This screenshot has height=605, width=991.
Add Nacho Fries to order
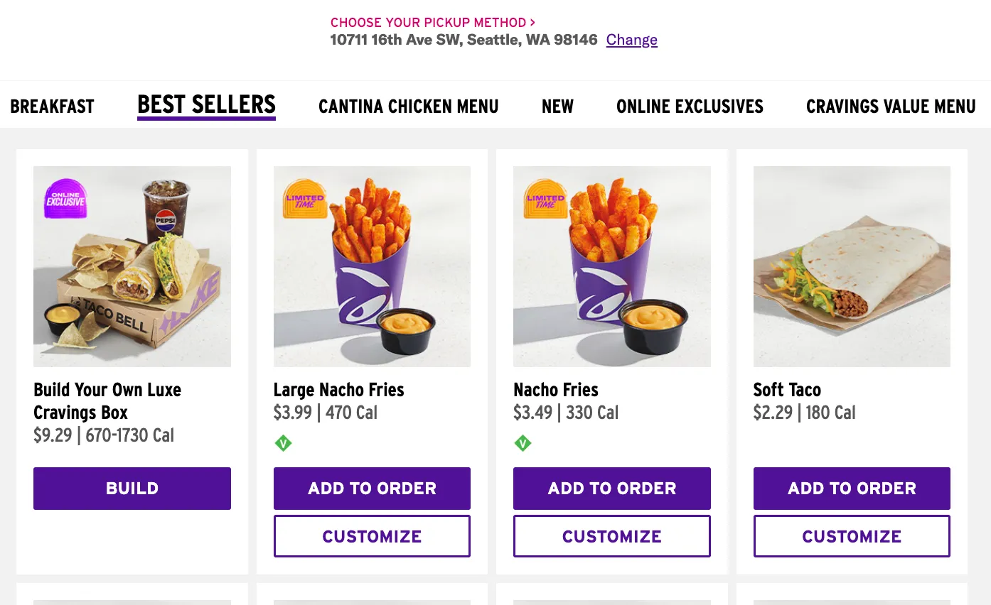(612, 489)
